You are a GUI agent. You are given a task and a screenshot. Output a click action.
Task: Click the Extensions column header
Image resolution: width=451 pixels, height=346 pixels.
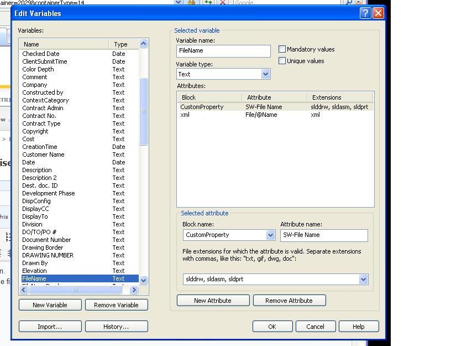(x=340, y=97)
